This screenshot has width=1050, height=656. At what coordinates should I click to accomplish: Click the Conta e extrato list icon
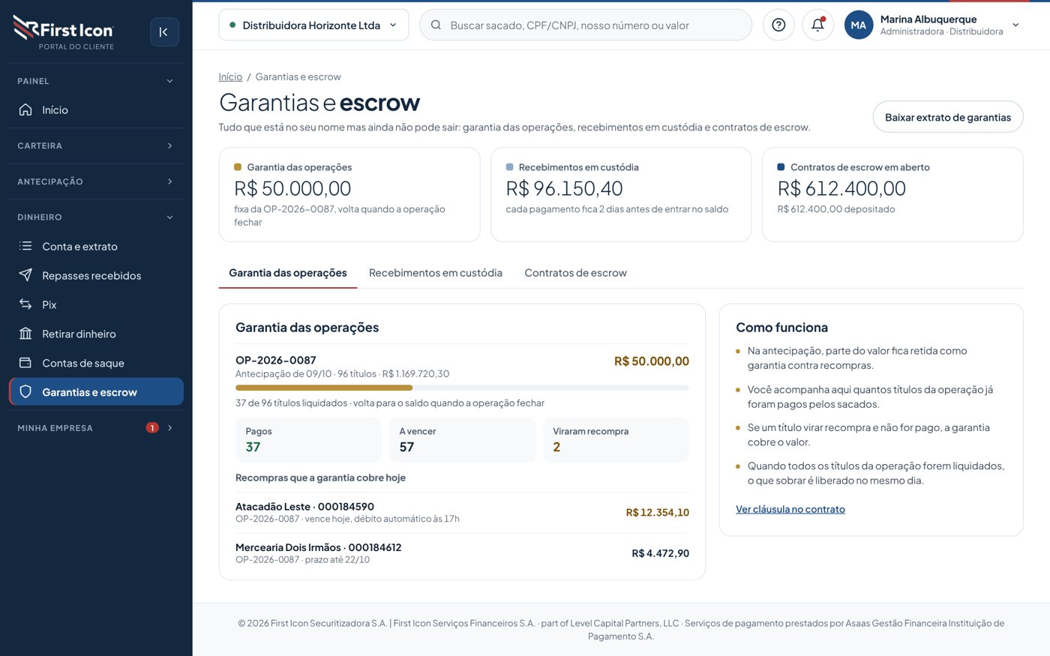(x=25, y=246)
